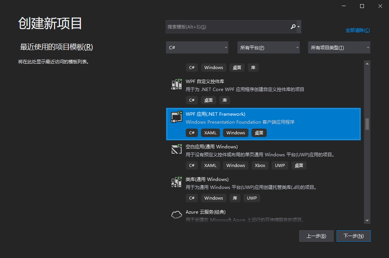The height and width of the screenshot is (258, 389).
Task: Select the 空白应用(通用 Windows) title
Action: pyautogui.click(x=212, y=147)
